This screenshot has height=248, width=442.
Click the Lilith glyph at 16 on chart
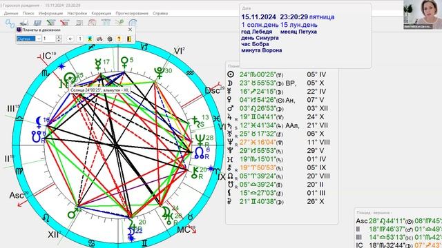coord(39,123)
